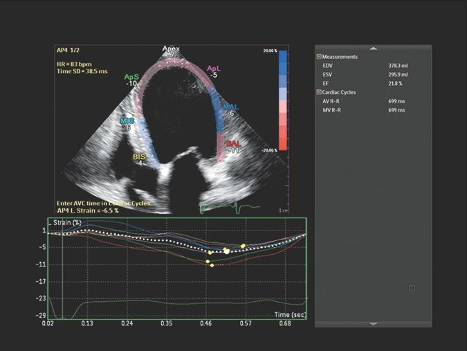Collapse the Cardiac Cycles section
467x351 pixels.
coord(319,91)
